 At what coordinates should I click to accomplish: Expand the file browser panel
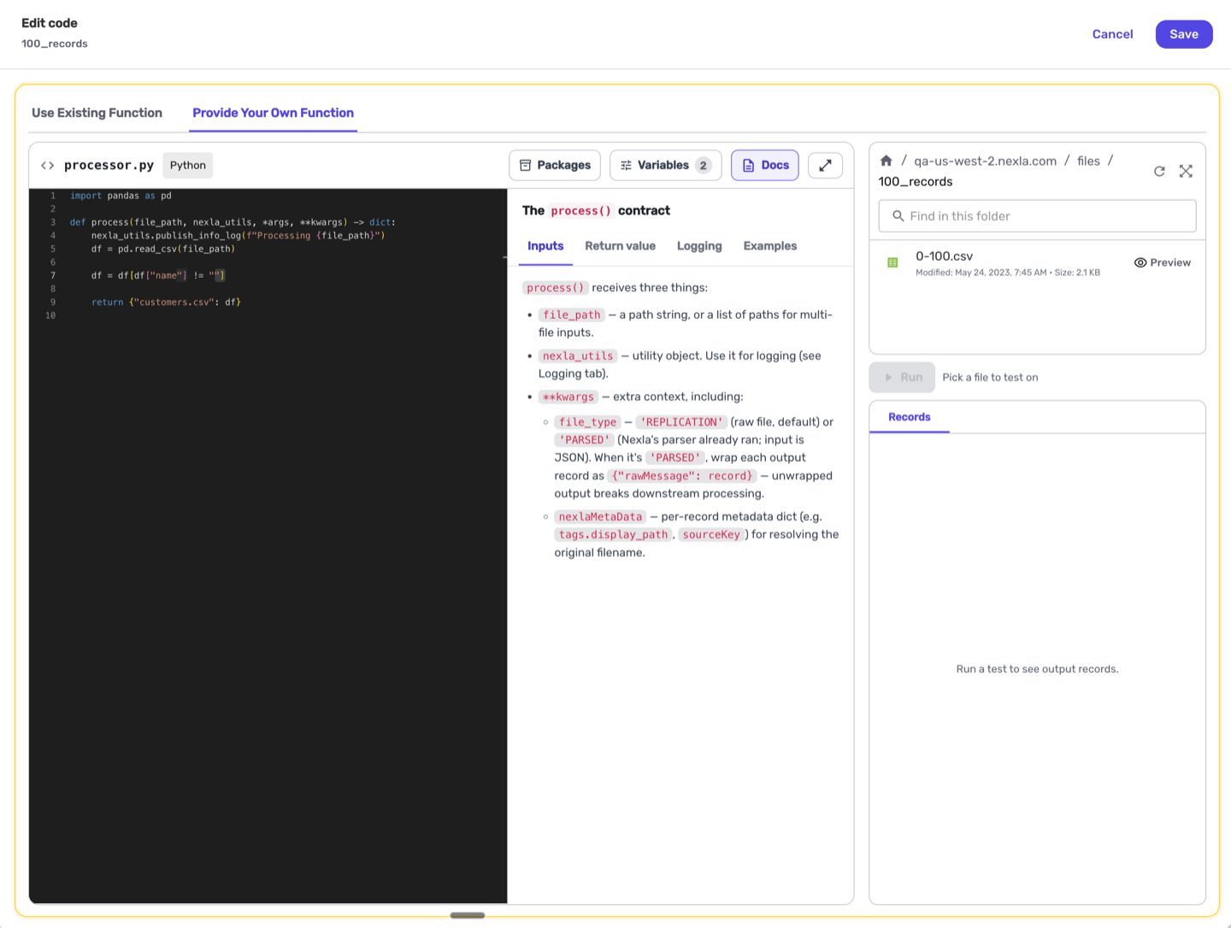[x=1186, y=171]
